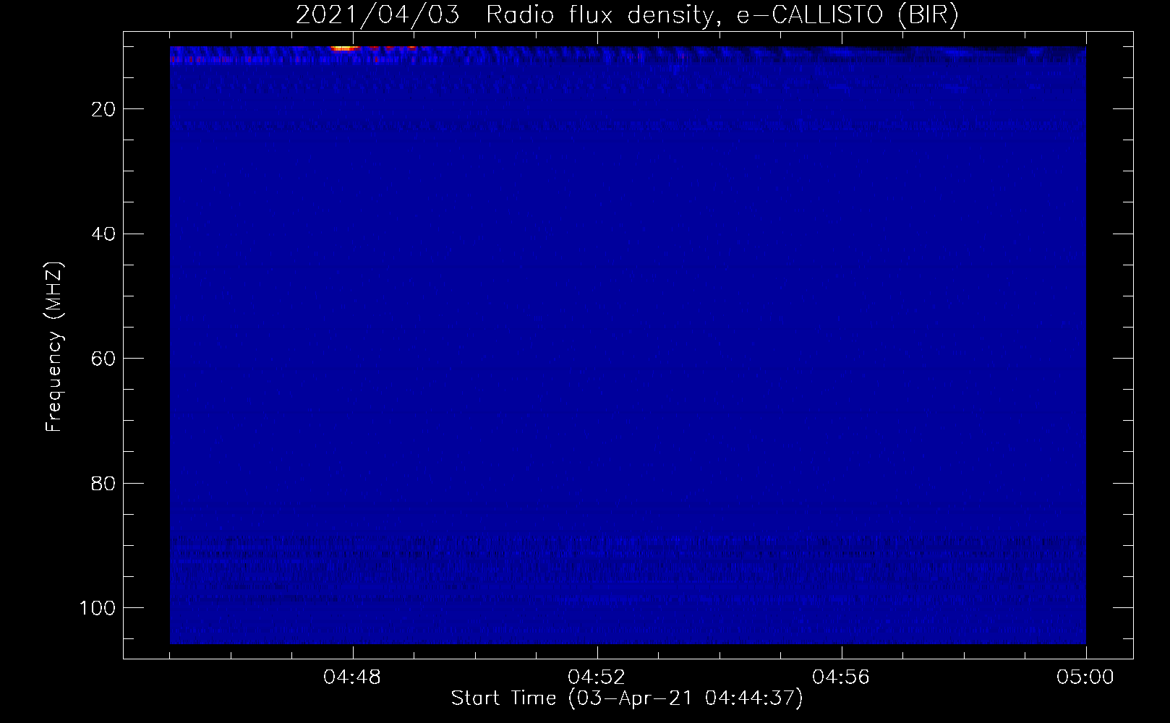Click the "20" frequency tick label
This screenshot has width=1170, height=723.
(103, 109)
